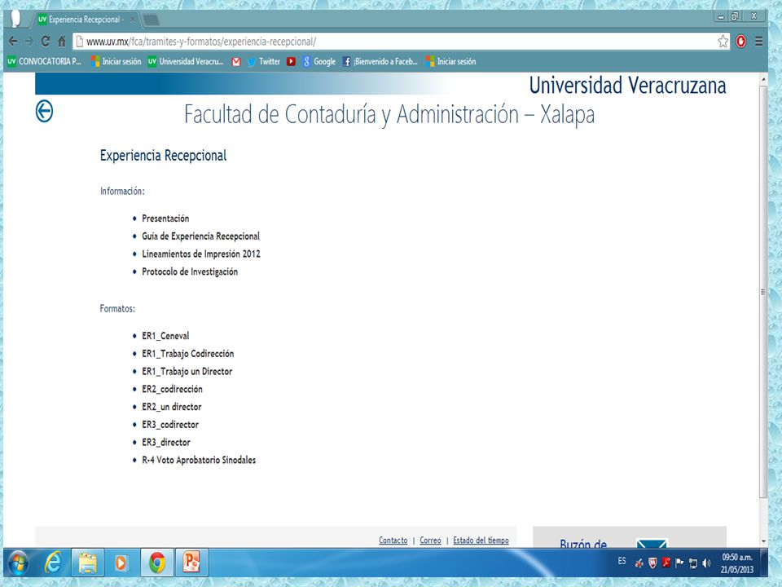Viewport: 782px width, 587px height.
Task: Open ER1_Trabajo Codirección format link
Action: point(187,353)
